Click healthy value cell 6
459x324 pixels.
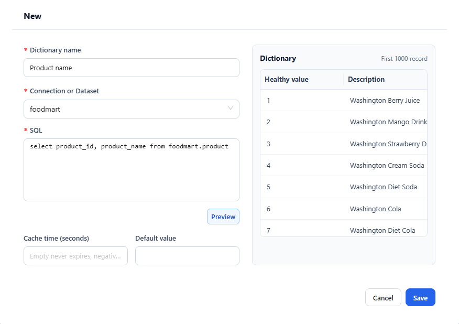tap(302, 209)
